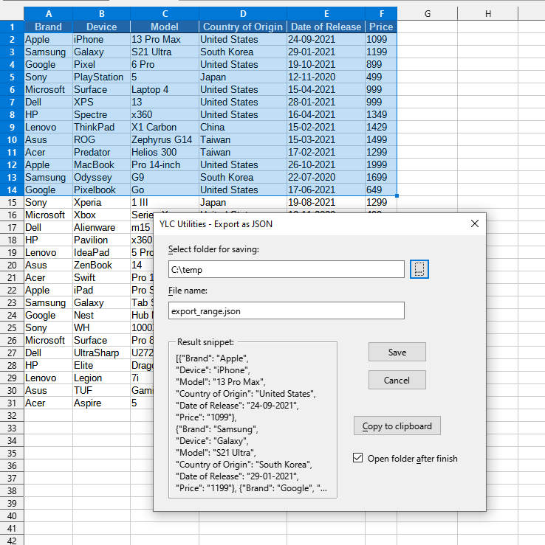The height and width of the screenshot is (545, 545).
Task: Click the Brand header cell
Action: (x=49, y=27)
